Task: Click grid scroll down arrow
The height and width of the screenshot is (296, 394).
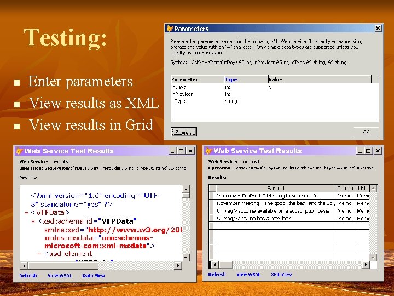Action: (373, 258)
